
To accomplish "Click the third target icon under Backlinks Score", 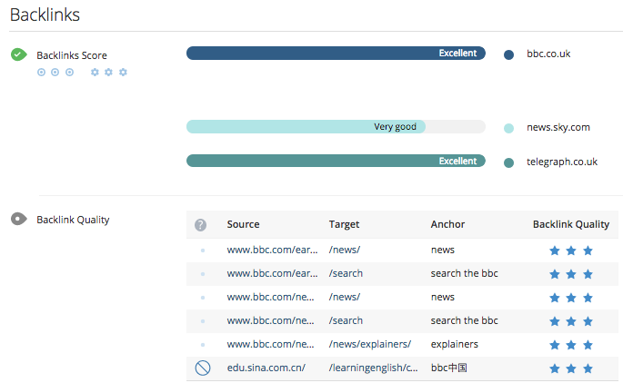I will [69, 73].
